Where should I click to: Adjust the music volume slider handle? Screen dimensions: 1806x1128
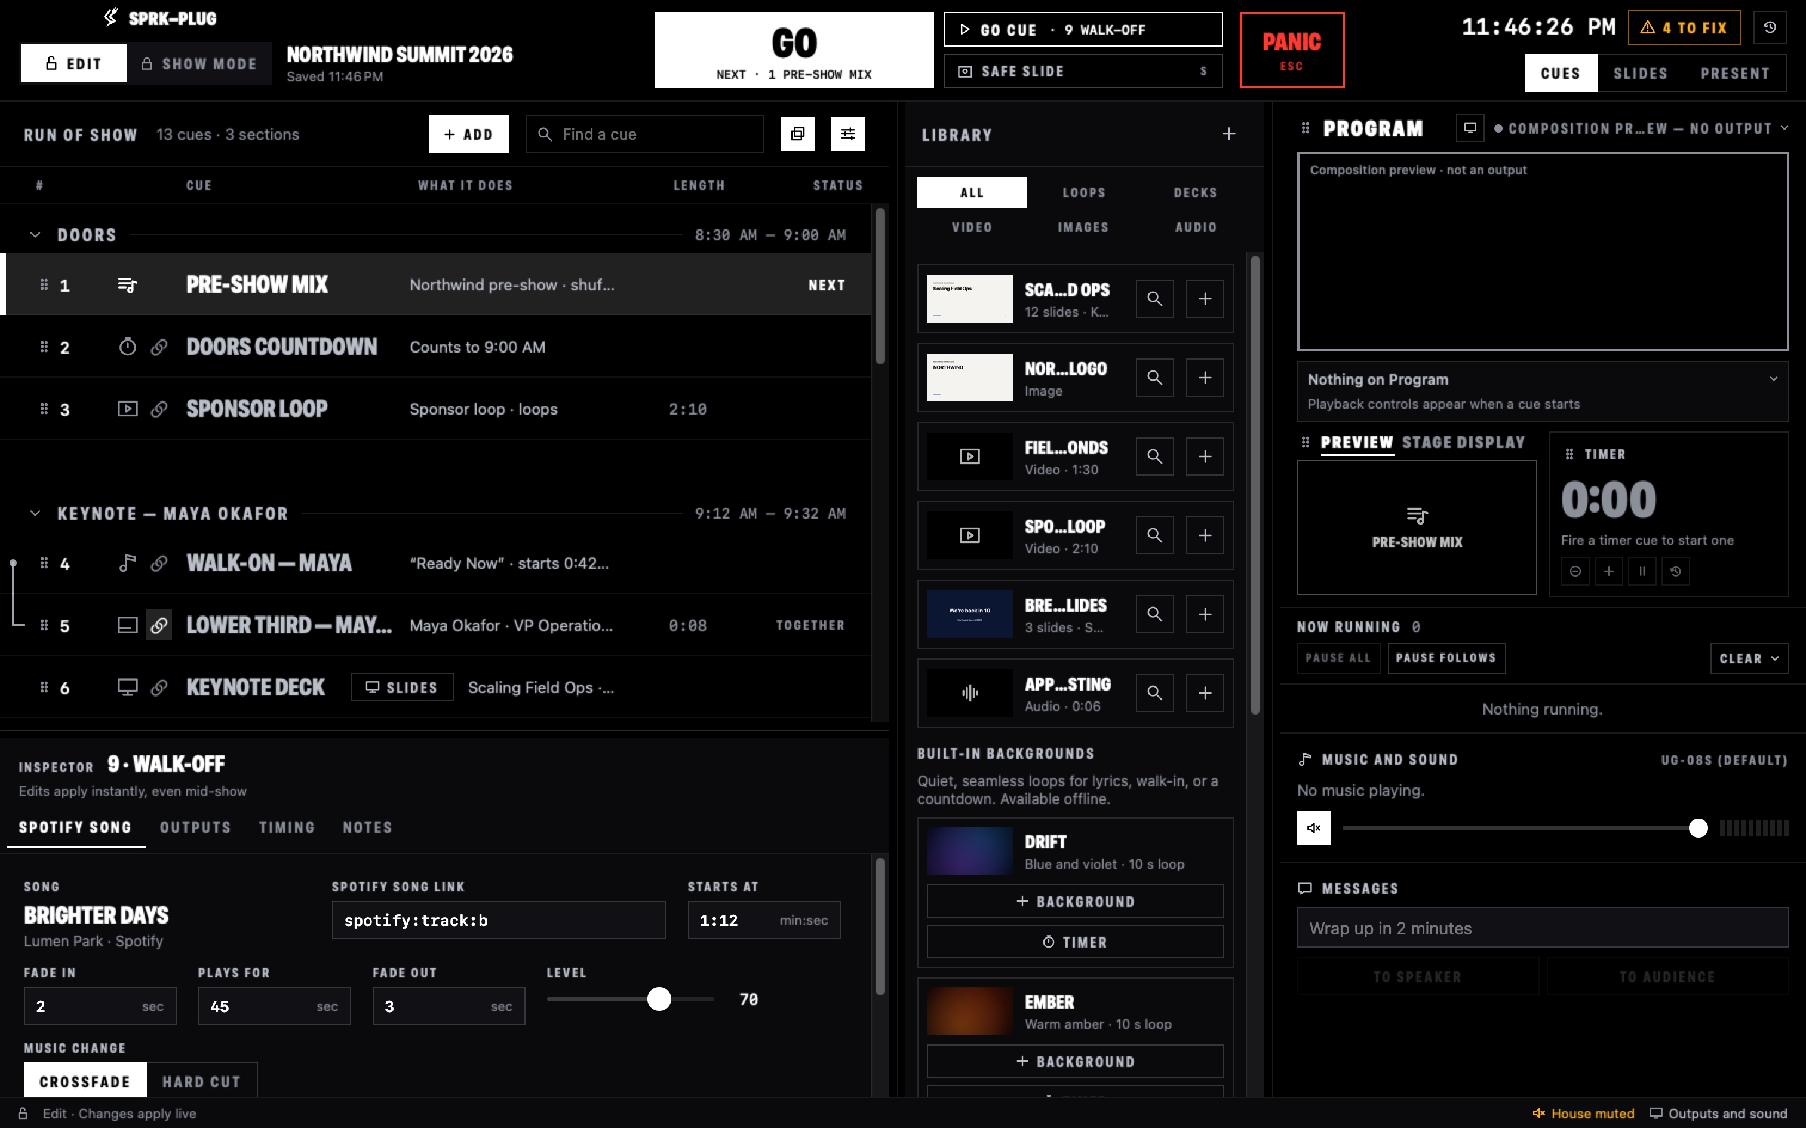(x=1698, y=828)
